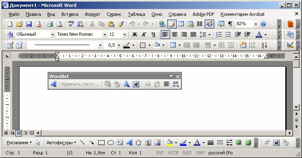Open the Формат menu
The image size is (302, 158).
click(x=92, y=14)
